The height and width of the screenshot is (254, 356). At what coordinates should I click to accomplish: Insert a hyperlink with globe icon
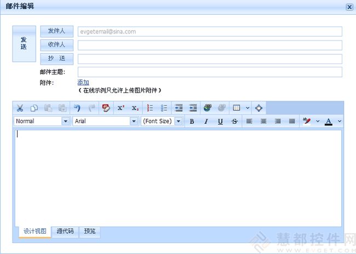click(x=208, y=108)
